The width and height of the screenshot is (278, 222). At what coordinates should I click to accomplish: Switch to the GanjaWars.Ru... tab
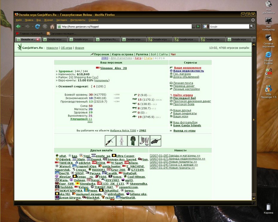click(107, 39)
